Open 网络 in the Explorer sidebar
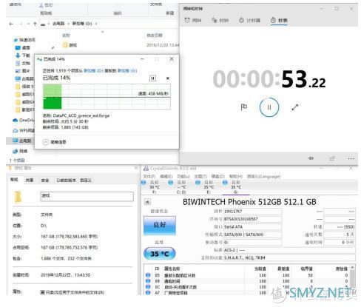The image size is (361, 307). 20,151
